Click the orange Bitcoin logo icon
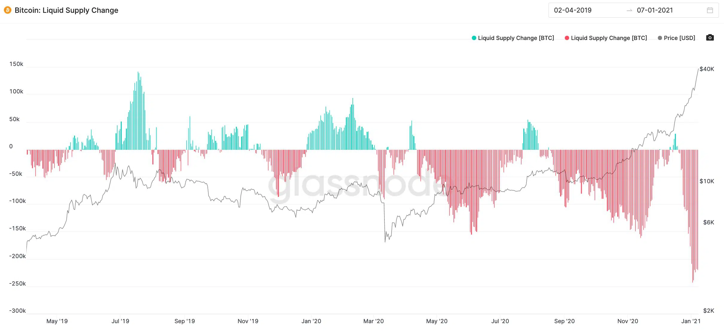 [x=7, y=10]
